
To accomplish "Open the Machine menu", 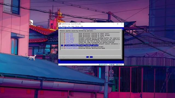I will (x=64, y=26).
